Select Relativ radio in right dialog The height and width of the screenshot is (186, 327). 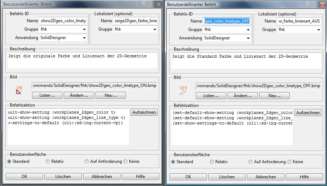coord(212,162)
